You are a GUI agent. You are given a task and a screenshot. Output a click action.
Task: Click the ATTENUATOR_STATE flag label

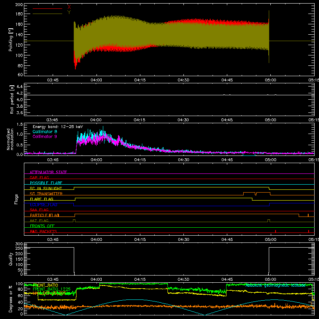click(x=48, y=172)
